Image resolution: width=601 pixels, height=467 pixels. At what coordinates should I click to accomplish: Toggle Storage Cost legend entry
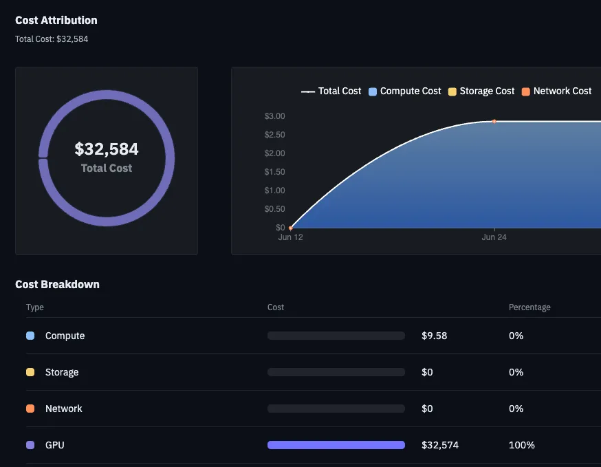[481, 91]
